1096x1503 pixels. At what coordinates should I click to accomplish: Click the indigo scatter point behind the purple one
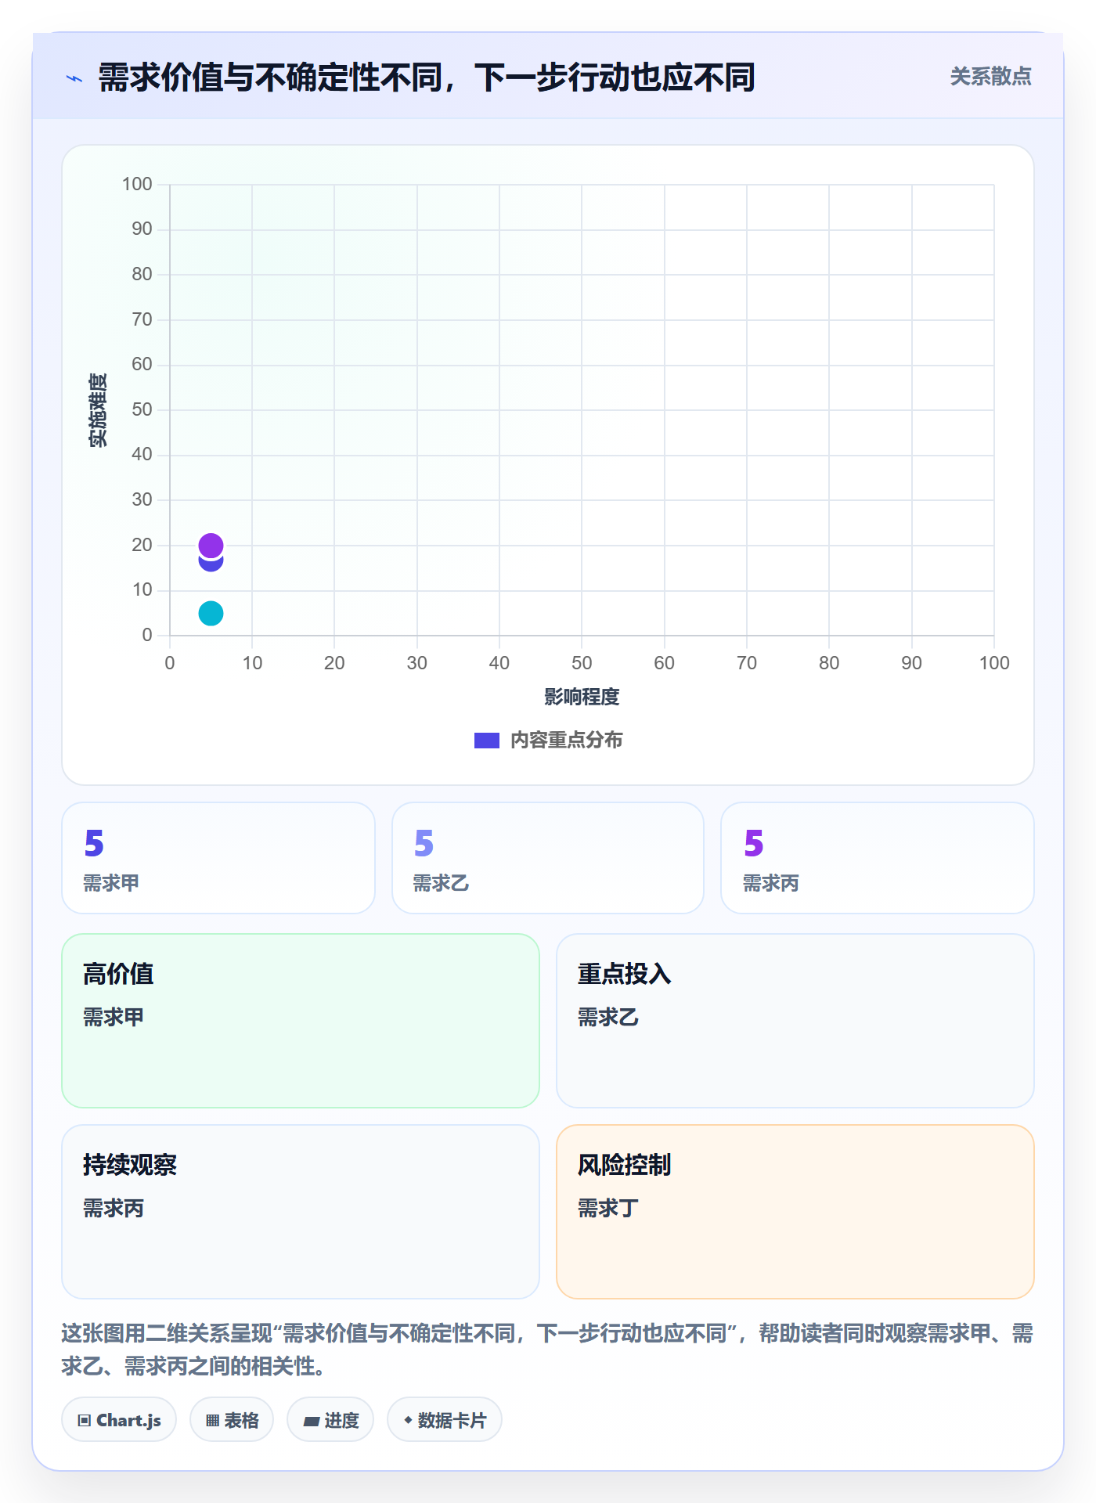point(211,564)
